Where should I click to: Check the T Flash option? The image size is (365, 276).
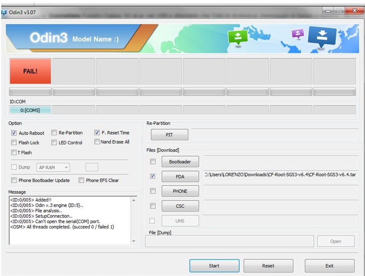tap(14, 153)
